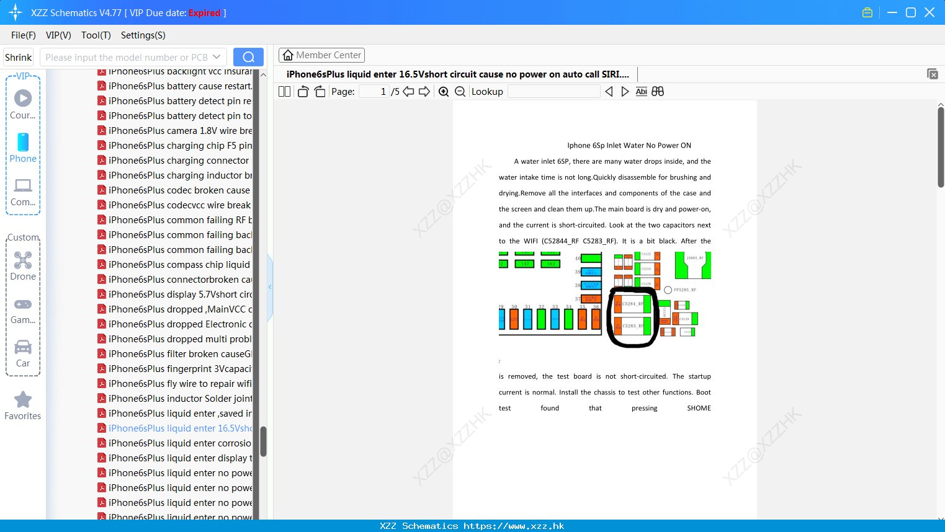Open Favorites star

click(x=23, y=406)
